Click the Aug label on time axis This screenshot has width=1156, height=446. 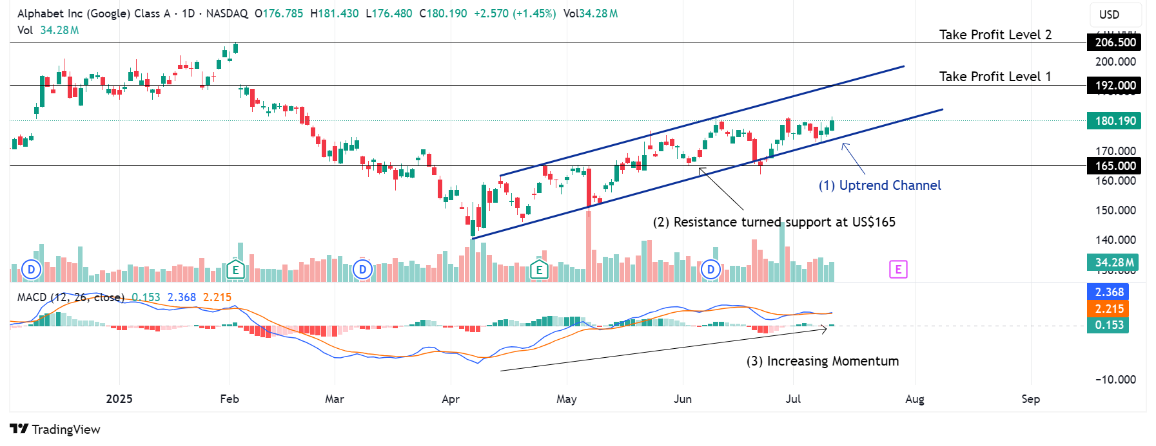tap(915, 399)
